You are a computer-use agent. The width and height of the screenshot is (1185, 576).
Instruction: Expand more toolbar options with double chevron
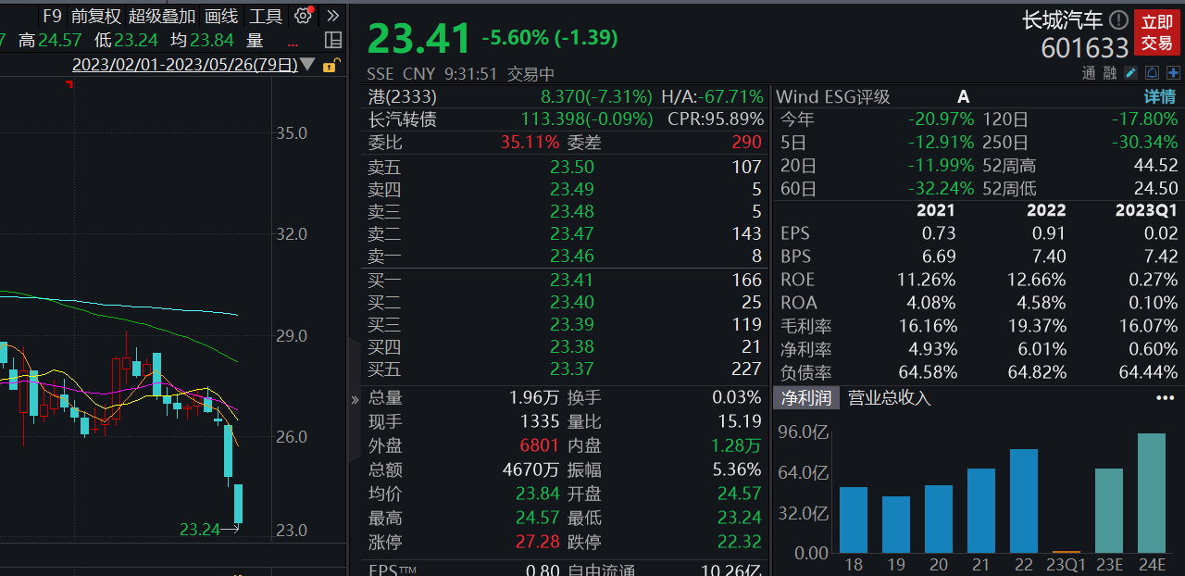(333, 16)
